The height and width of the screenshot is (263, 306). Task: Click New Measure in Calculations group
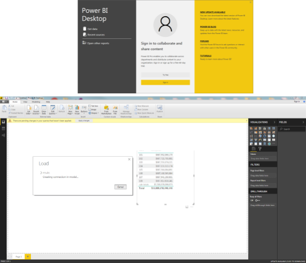142,106
